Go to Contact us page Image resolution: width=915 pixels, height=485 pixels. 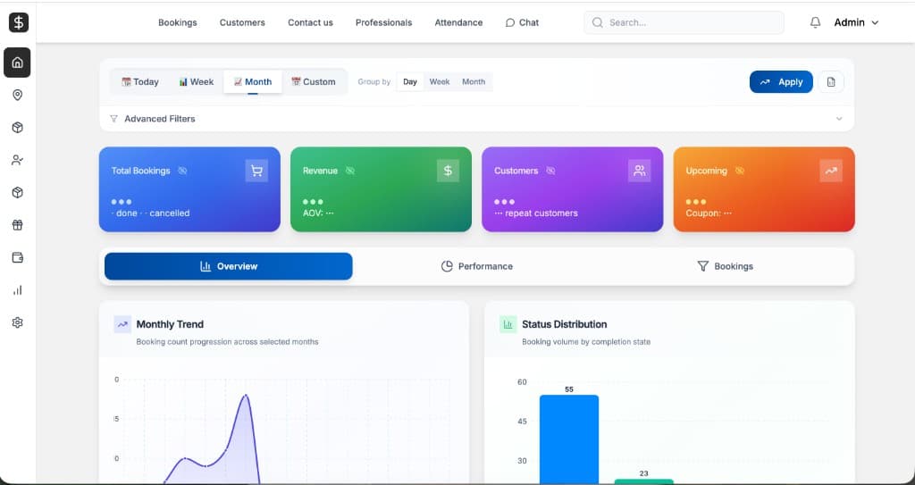(310, 22)
